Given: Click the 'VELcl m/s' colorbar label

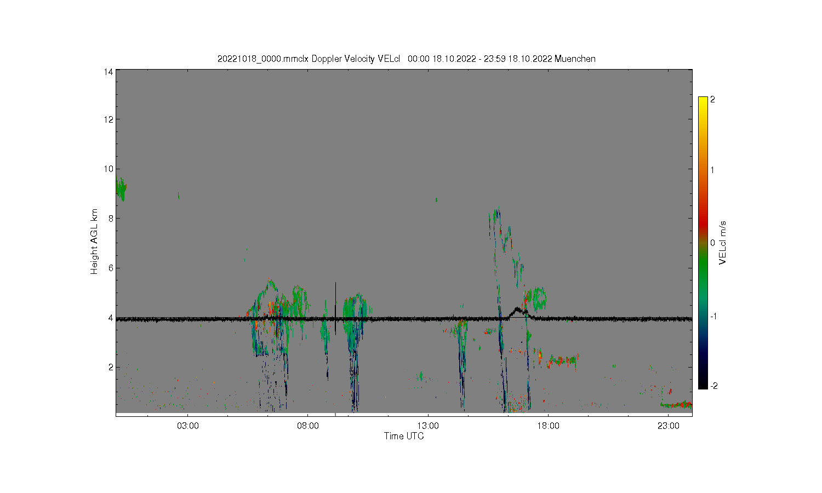Looking at the screenshot, I should coord(723,243).
